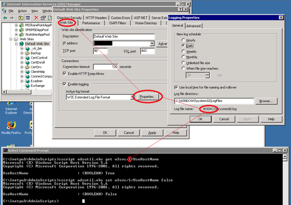
Task: Select the Backup application icon in tree
Action: tap(27, 53)
